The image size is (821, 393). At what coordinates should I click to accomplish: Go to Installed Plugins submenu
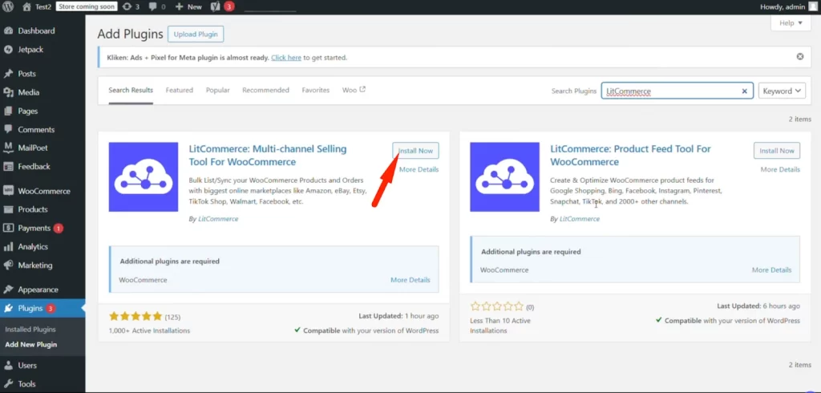coord(30,330)
